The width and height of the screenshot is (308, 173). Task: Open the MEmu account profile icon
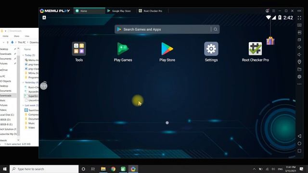pos(267,11)
